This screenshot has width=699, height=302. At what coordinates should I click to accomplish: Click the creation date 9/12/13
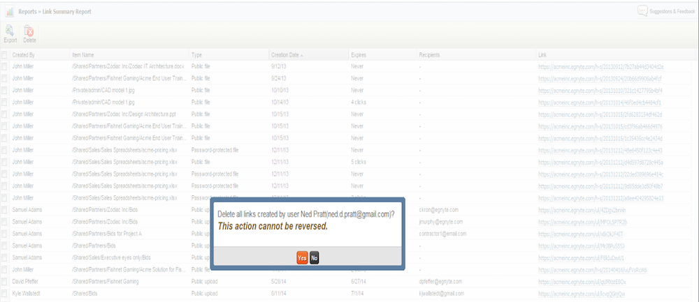tap(279, 67)
